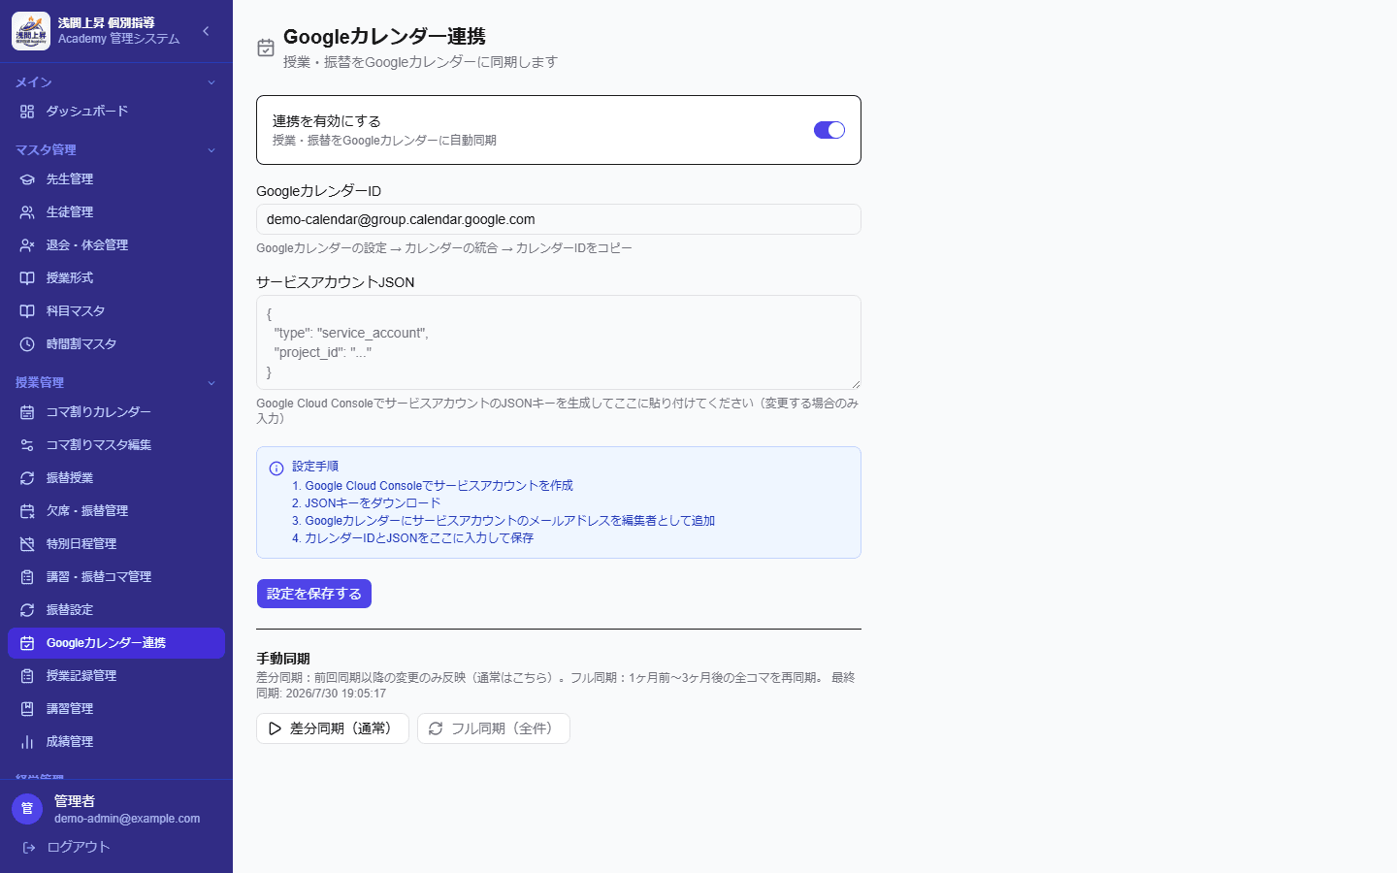This screenshot has width=1397, height=873.
Task: Click the ログアウト link
Action: click(x=79, y=848)
